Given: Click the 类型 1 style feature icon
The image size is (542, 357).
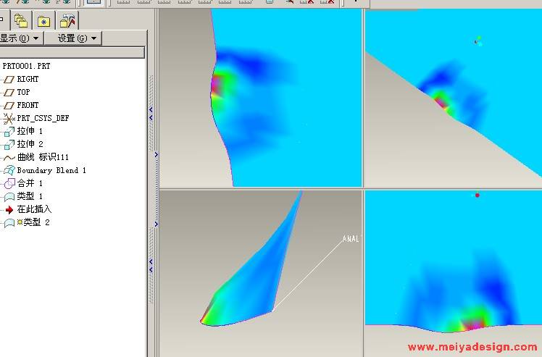Looking at the screenshot, I should pyautogui.click(x=9, y=197).
